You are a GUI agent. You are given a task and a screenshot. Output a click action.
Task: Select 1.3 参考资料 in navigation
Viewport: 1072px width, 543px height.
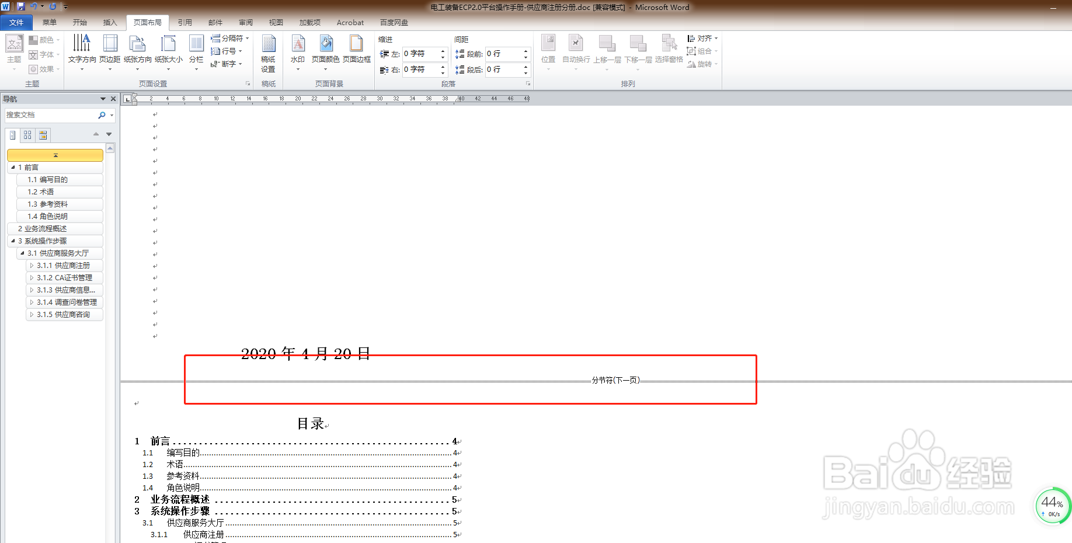[60, 204]
